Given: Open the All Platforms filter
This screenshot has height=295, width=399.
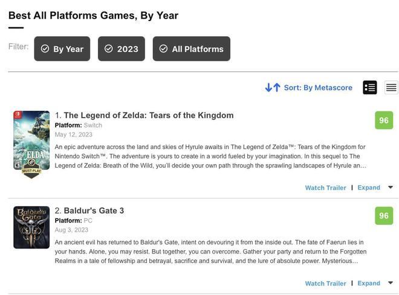Looking at the screenshot, I should tap(192, 48).
